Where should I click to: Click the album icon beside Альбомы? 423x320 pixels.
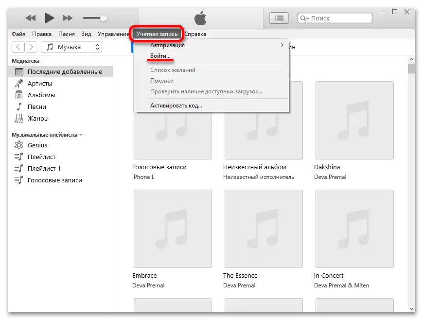click(x=19, y=95)
